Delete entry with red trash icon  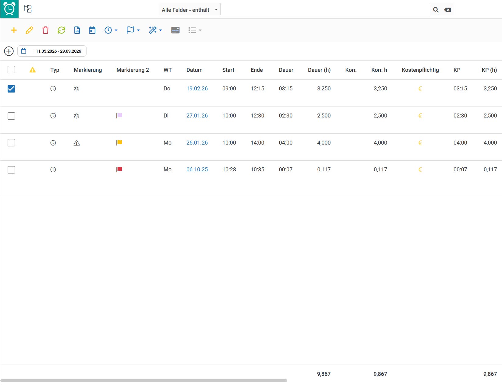pyautogui.click(x=45, y=30)
